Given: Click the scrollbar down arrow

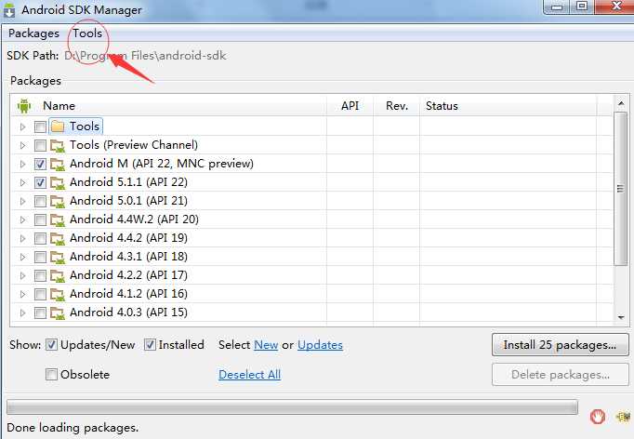Looking at the screenshot, I should [x=621, y=317].
